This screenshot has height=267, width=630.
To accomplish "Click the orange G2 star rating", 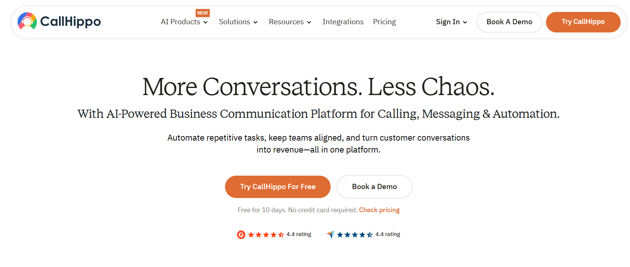I will [x=266, y=235].
